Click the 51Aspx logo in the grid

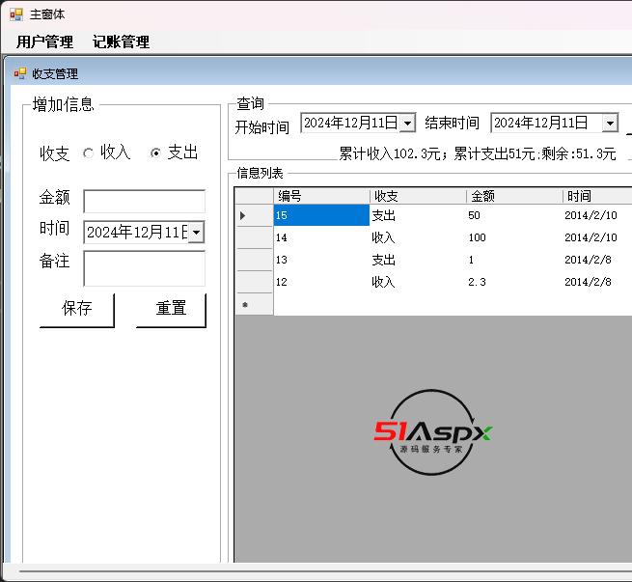coord(432,432)
